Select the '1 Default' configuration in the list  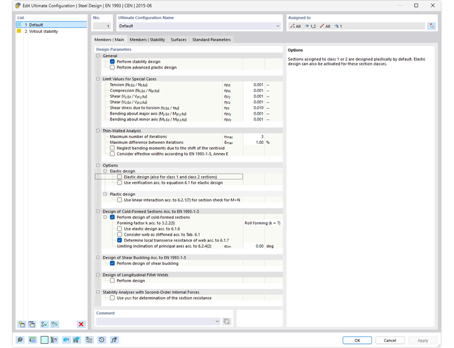pyautogui.click(x=51, y=24)
